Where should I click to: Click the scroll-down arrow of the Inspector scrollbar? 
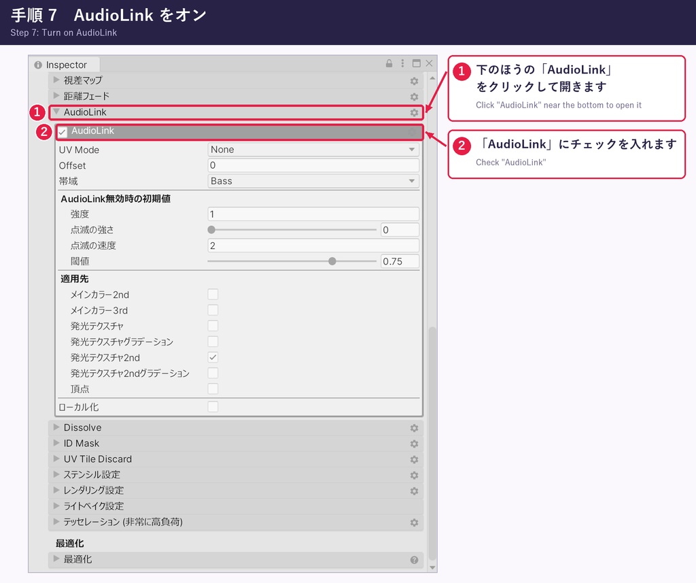tap(432, 567)
